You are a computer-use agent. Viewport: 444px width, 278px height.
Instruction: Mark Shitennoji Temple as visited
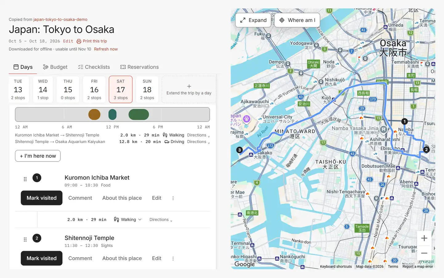click(42, 258)
